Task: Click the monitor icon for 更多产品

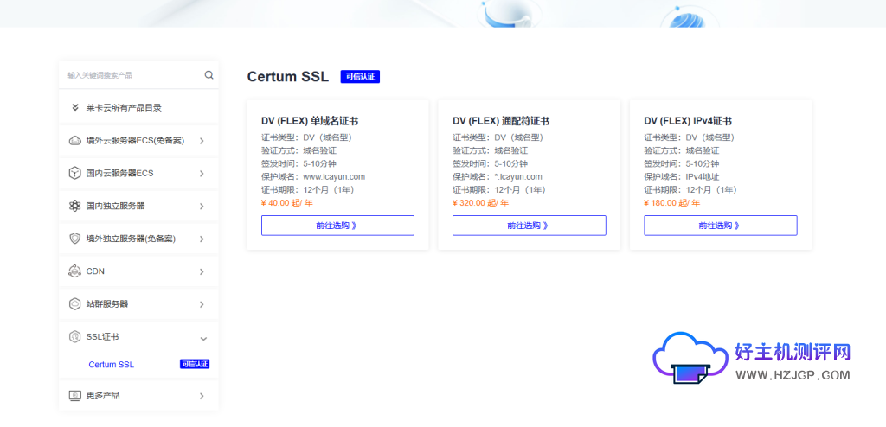Action: (74, 395)
